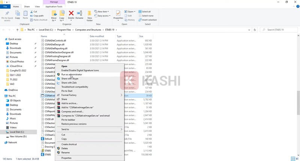This screenshot has width=300, height=161.
Task: Switch to the View ribbon tab
Action: 37,6
